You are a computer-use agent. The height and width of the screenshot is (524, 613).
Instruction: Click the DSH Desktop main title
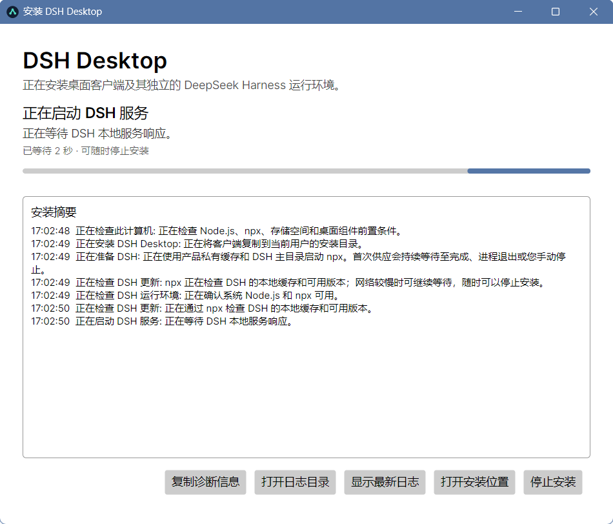pyautogui.click(x=95, y=61)
